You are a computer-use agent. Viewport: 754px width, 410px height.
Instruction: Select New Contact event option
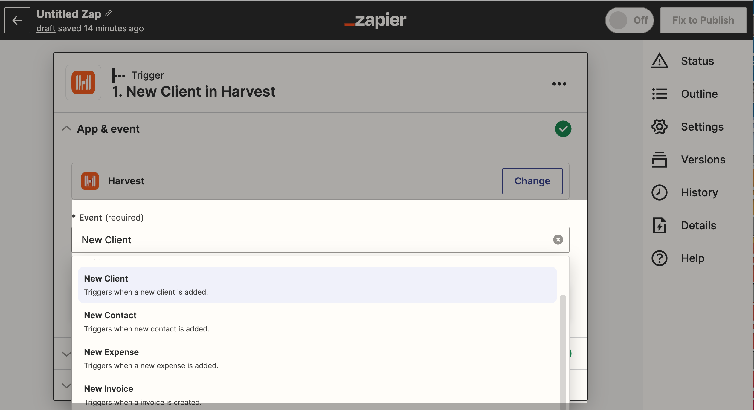[317, 322]
